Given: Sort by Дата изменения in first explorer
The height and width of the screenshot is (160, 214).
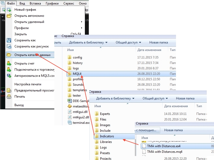Looking at the screenshot, I should pos(149,50).
